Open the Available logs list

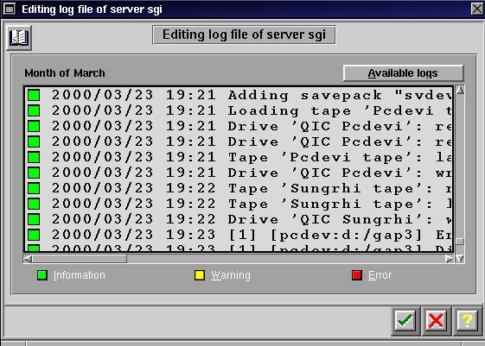coord(403,73)
